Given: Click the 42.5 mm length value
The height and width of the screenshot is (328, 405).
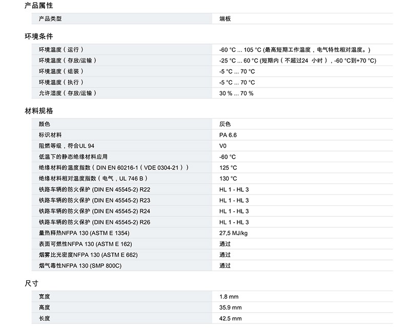Looking at the screenshot, I should pyautogui.click(x=230, y=318).
